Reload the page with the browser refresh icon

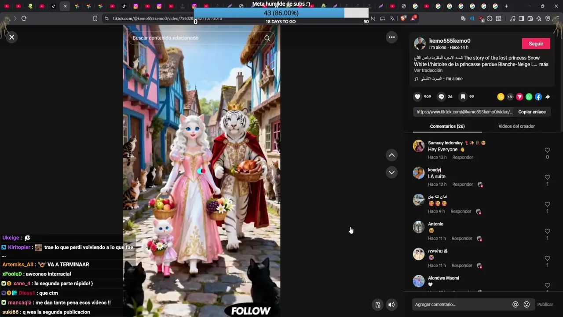[24, 18]
